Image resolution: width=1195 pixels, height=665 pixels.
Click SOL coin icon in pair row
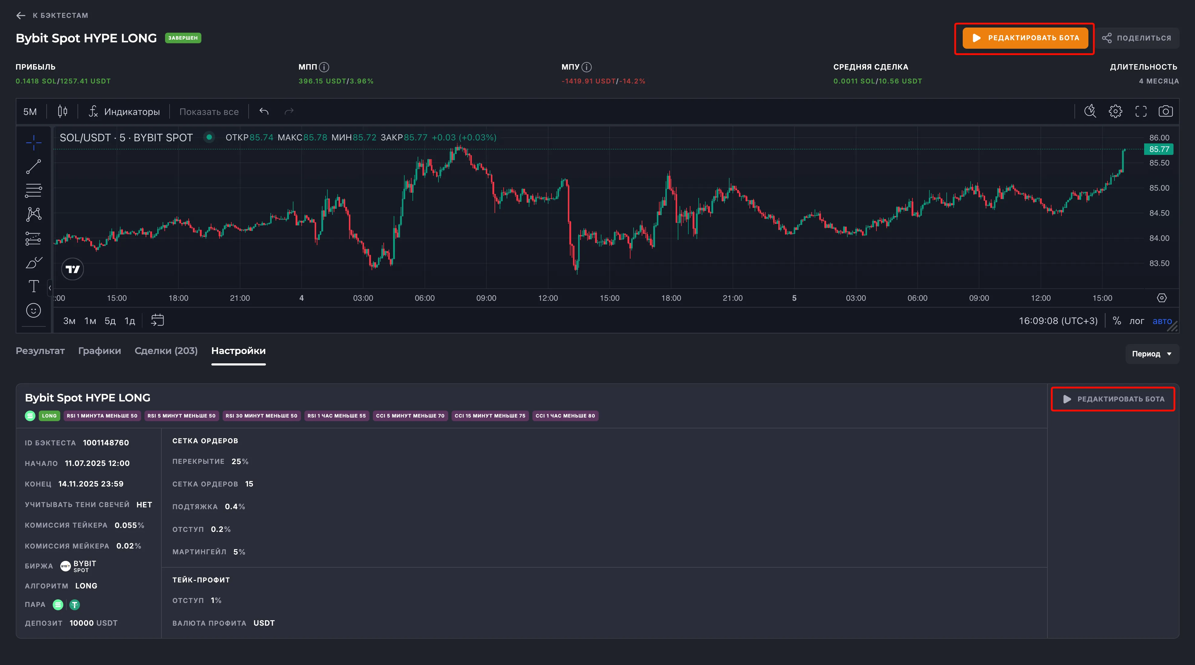click(58, 605)
